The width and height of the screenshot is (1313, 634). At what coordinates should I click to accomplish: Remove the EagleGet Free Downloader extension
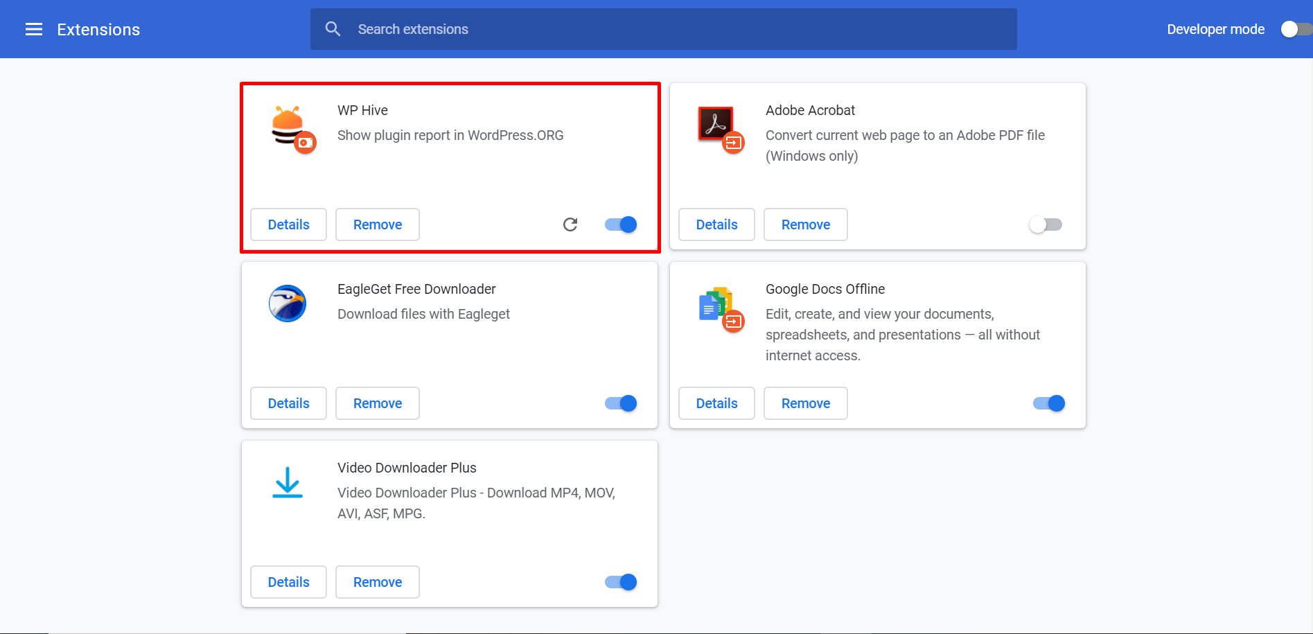[378, 403]
